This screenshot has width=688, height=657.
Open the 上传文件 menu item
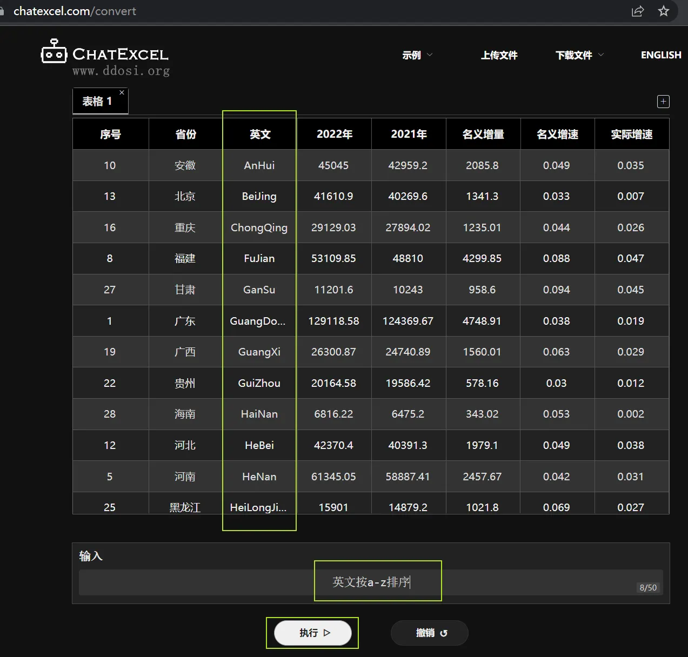(499, 55)
